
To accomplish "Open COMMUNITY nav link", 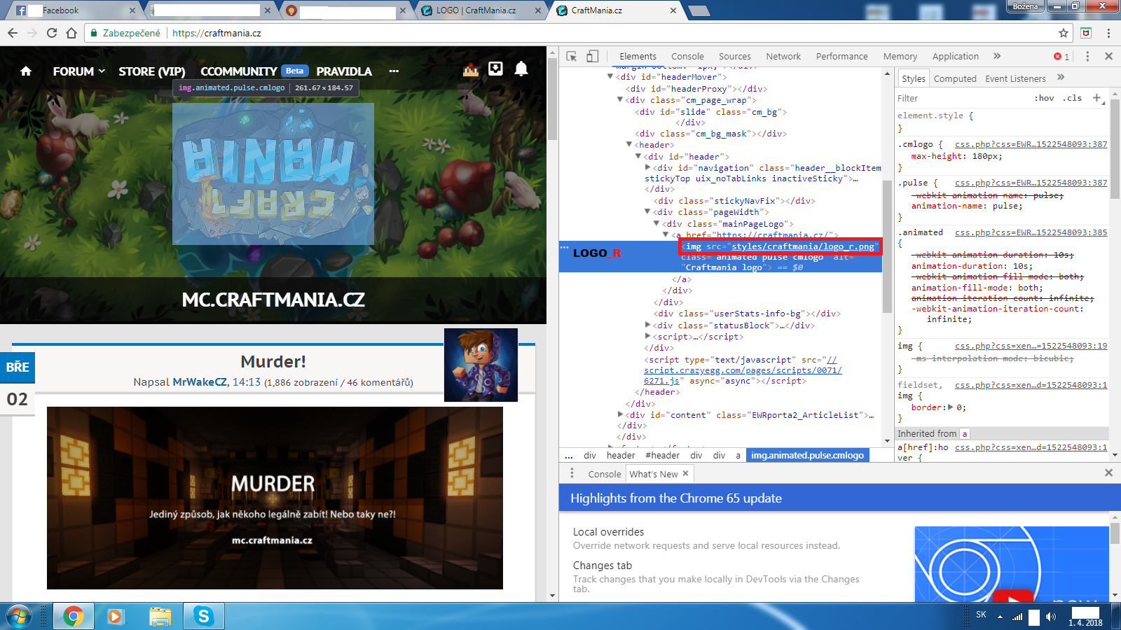I will [x=239, y=71].
